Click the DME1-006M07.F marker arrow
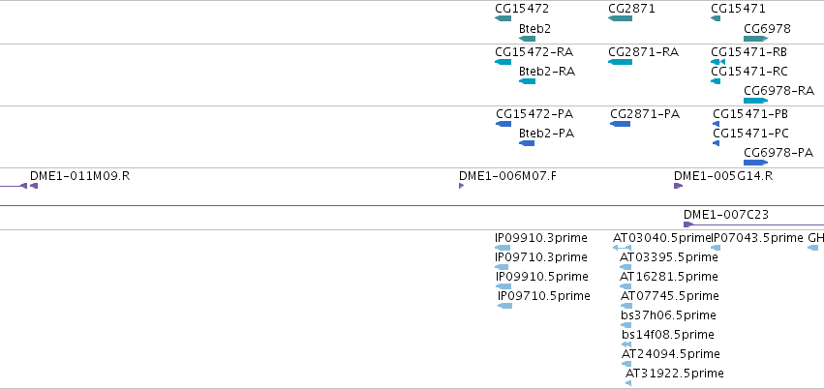The image size is (824, 389). point(462,186)
